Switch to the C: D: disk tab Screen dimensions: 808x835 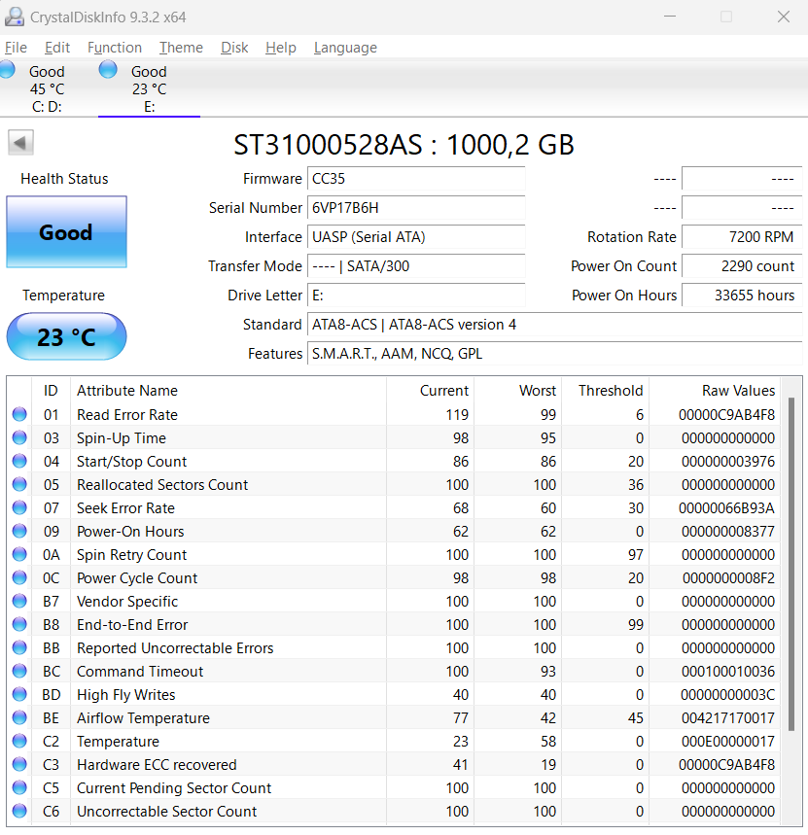point(46,89)
